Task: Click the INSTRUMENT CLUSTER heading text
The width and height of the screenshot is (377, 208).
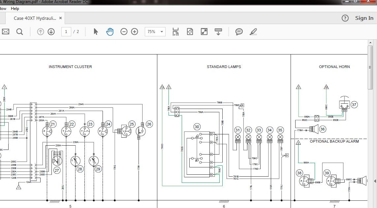Action: [x=70, y=67]
